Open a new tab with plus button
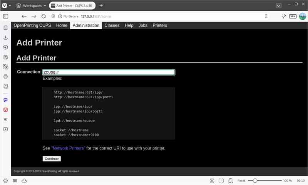This screenshot has height=185, width=308. coord(101,6)
